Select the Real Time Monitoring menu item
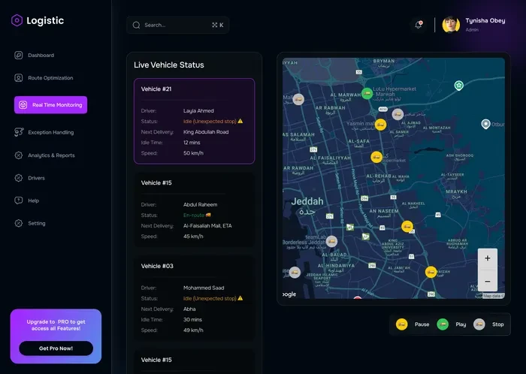This screenshot has width=526, height=374. click(x=50, y=105)
